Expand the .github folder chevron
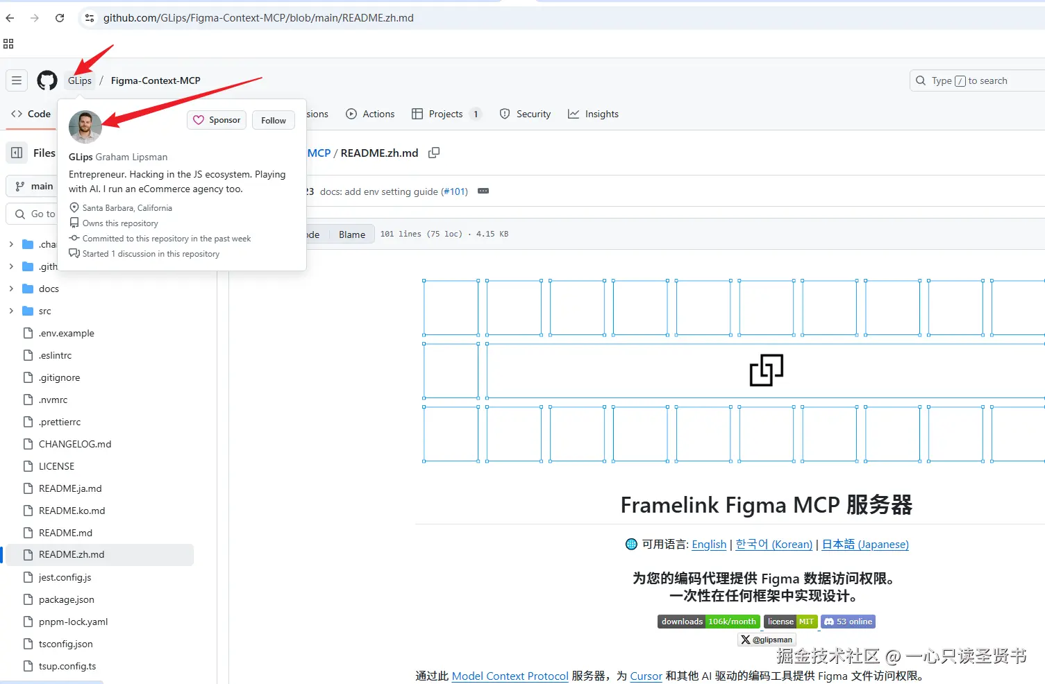The width and height of the screenshot is (1045, 684). coord(11,266)
